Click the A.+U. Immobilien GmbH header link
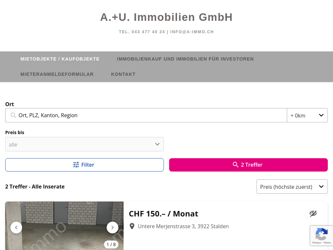This screenshot has height=250, width=333. [166, 17]
